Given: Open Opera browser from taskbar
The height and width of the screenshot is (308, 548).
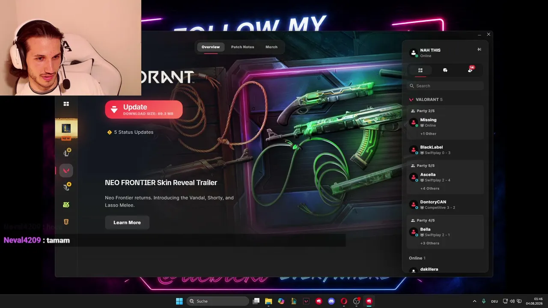Looking at the screenshot, I should 344,301.
